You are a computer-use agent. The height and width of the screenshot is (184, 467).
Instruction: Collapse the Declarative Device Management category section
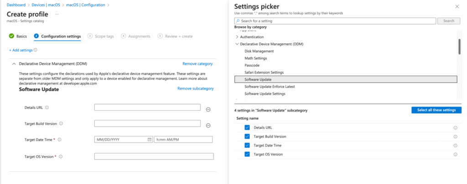[x=14, y=64]
